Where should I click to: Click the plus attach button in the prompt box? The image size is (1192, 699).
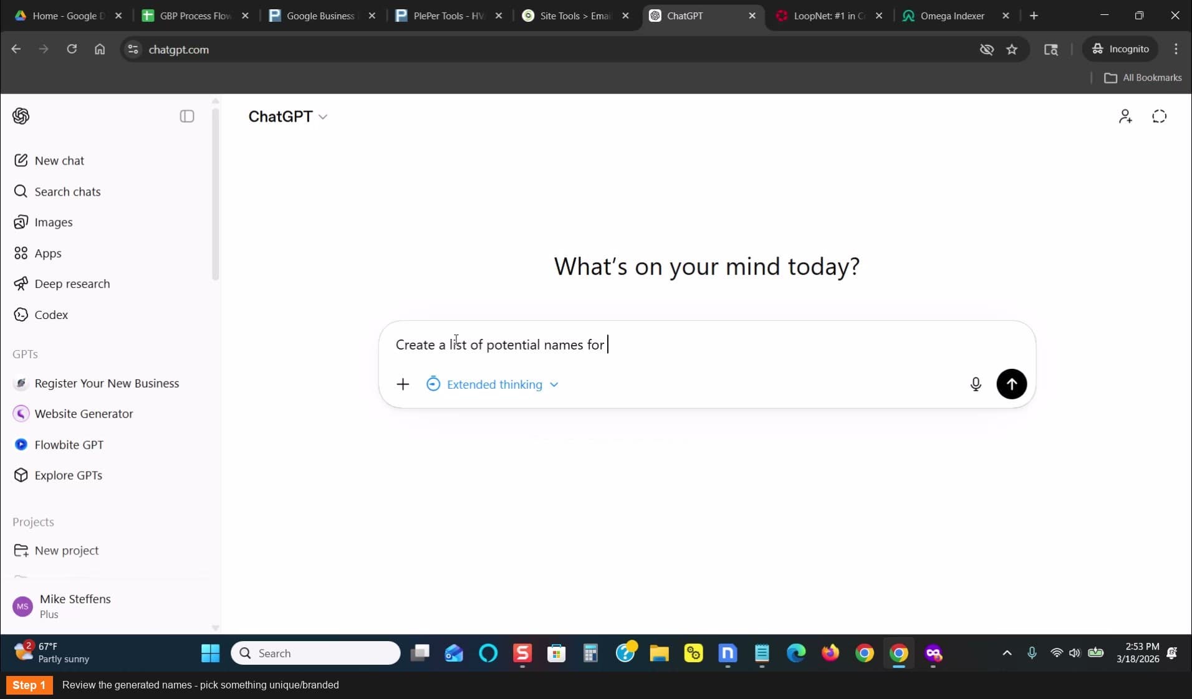pyautogui.click(x=403, y=384)
